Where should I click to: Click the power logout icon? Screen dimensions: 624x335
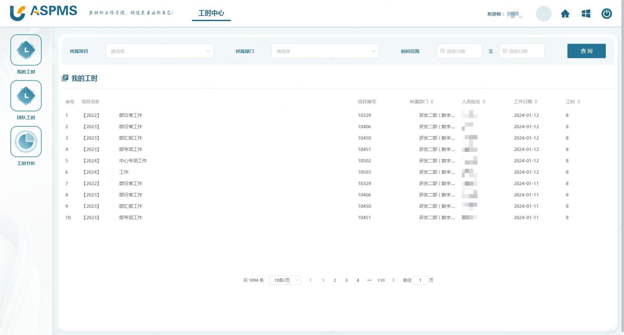(x=606, y=14)
